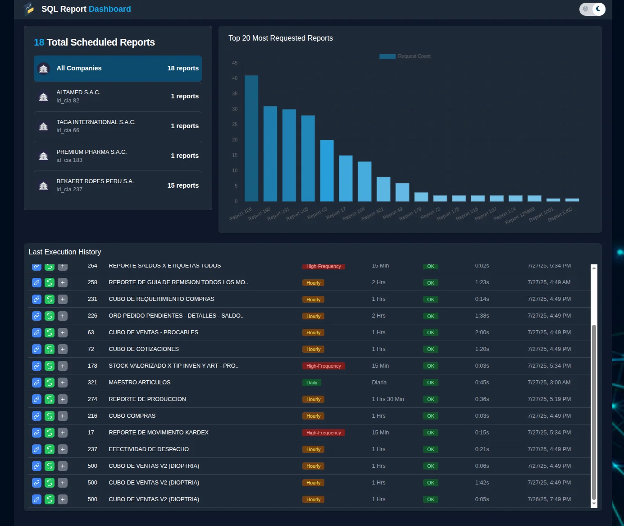Select BEKAERT ROPES PERU S.A. company

pyautogui.click(x=118, y=185)
